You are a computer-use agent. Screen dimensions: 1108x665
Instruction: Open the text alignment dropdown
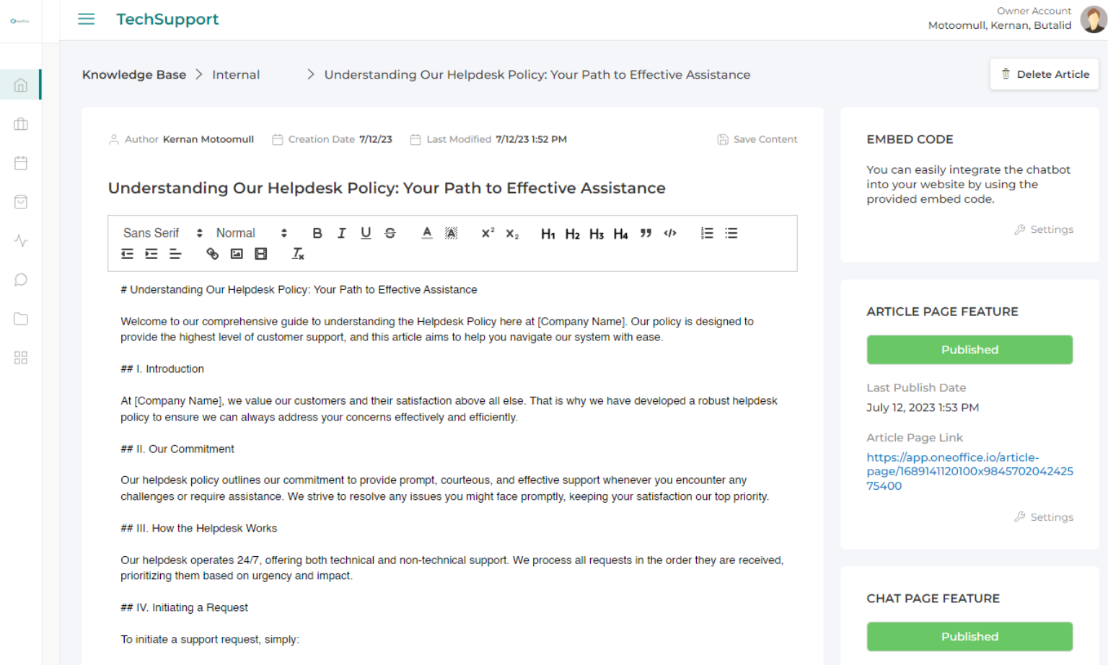pos(175,254)
